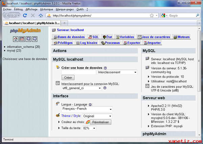Click the help icon next to Créer une base de données

click(105, 68)
